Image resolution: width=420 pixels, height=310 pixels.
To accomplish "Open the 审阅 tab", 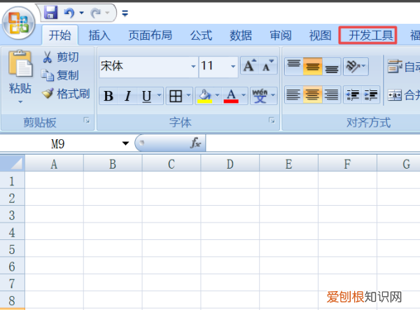I will (x=281, y=35).
